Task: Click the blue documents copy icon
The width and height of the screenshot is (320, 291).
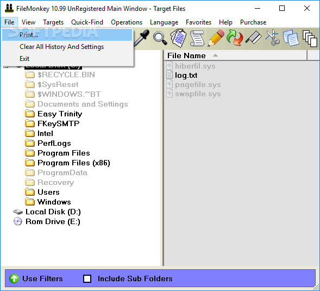Action: pyautogui.click(x=291, y=38)
